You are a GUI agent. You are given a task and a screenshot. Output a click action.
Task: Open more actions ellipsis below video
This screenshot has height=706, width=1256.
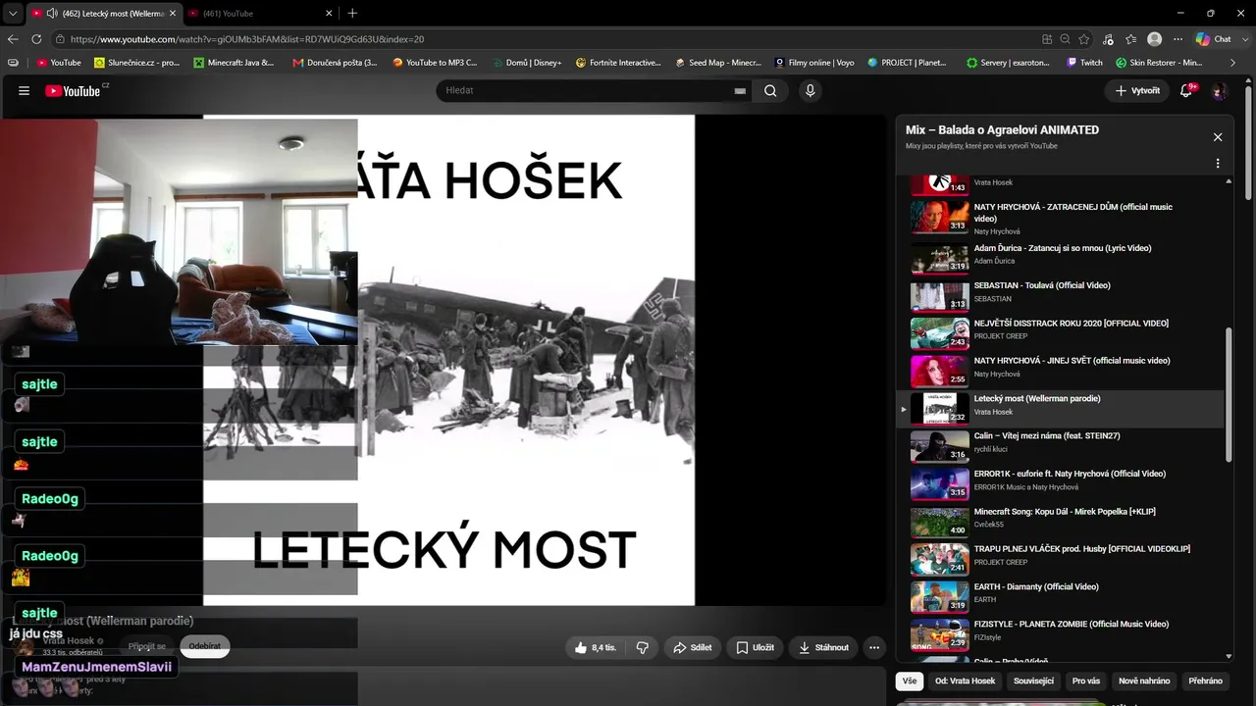pyautogui.click(x=874, y=647)
